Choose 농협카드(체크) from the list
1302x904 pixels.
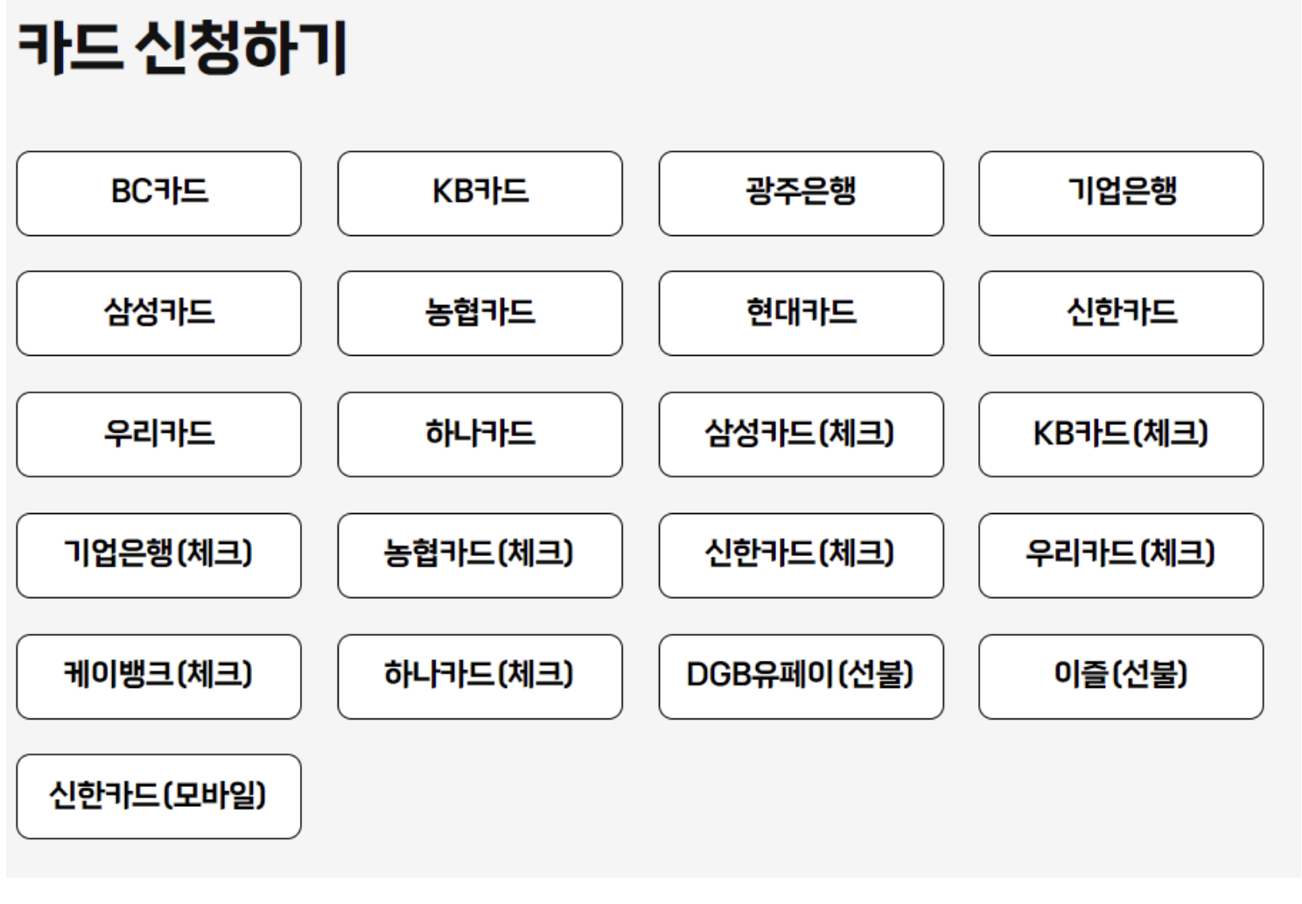[480, 556]
